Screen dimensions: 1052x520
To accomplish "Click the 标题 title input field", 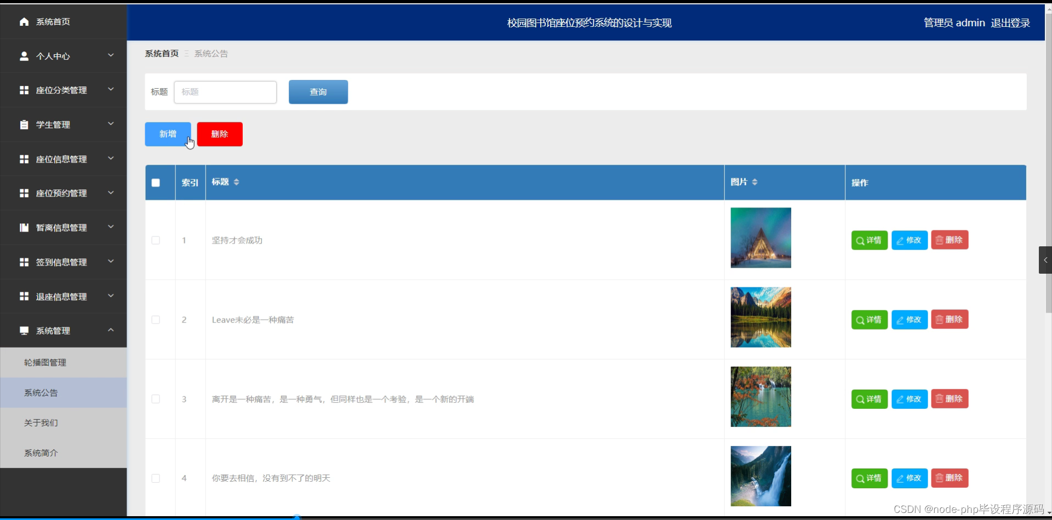I will [x=225, y=92].
